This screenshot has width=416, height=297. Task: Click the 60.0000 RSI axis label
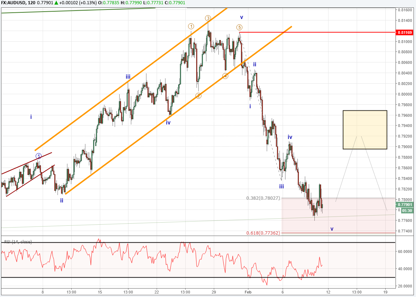coord(405,251)
